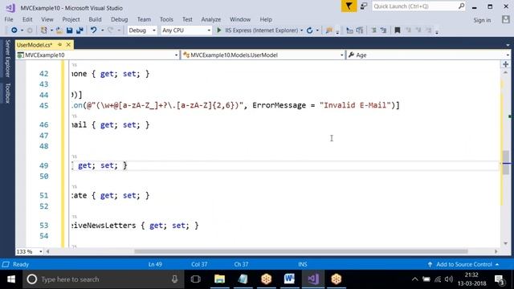Click the horizontal scrollbar thumb
This screenshot has width=514, height=289.
point(301,251)
